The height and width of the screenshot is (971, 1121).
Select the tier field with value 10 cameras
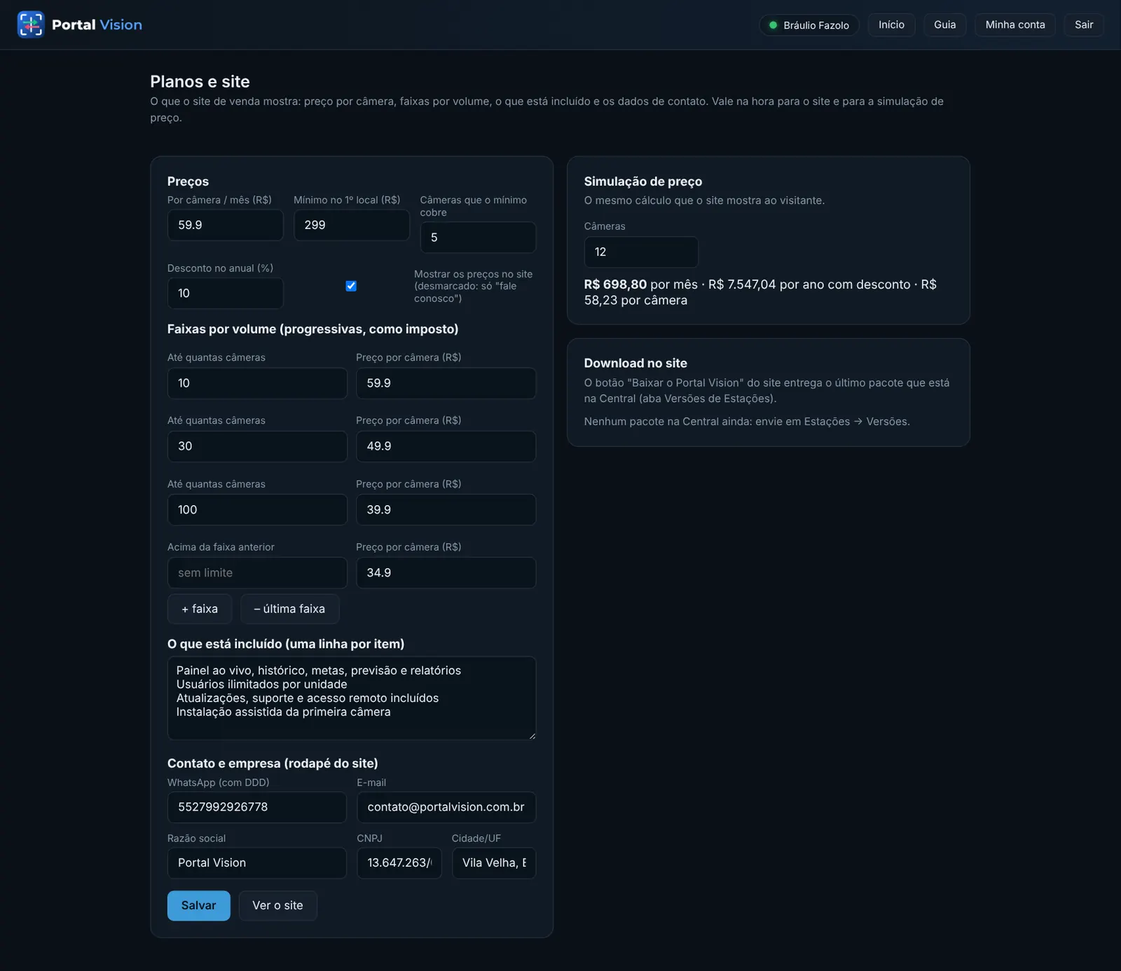[x=257, y=383]
